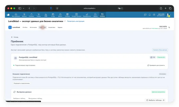179x107 pixels.
Task: Open the support chat icon
Action: click(x=145, y=15)
